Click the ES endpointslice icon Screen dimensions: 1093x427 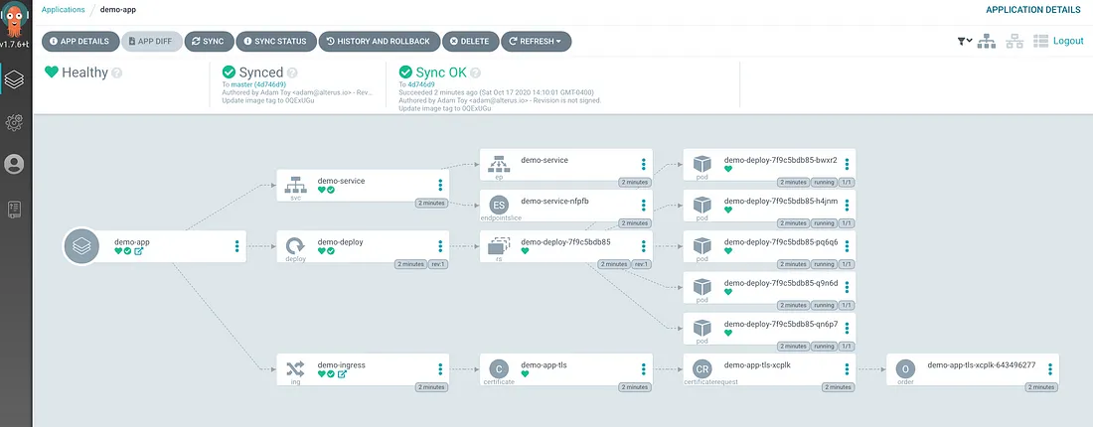pos(499,205)
